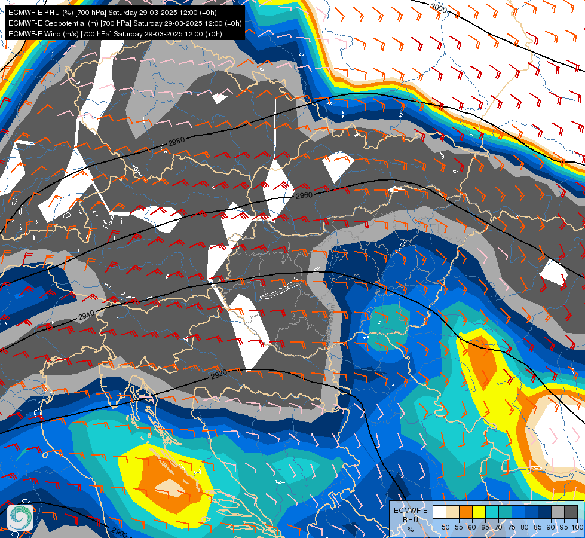Click the RHU label in the legend
Image resolution: width=585 pixels, height=538 pixels.
tap(411, 519)
